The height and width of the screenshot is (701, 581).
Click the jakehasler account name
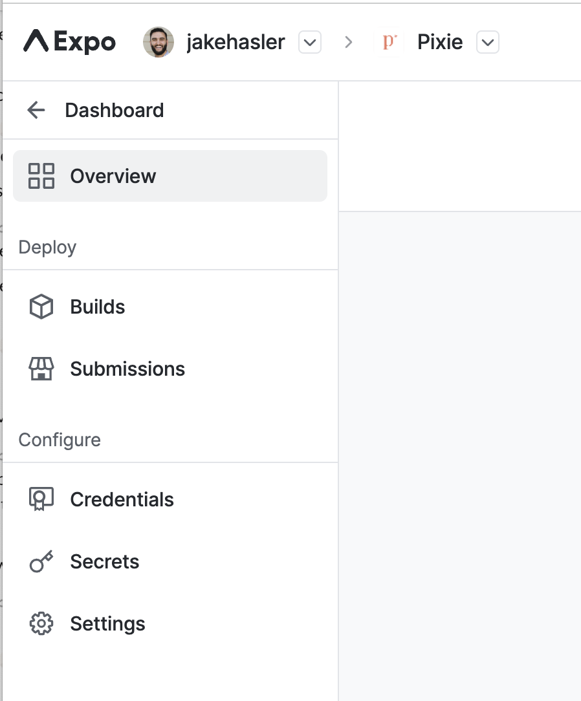pyautogui.click(x=236, y=42)
